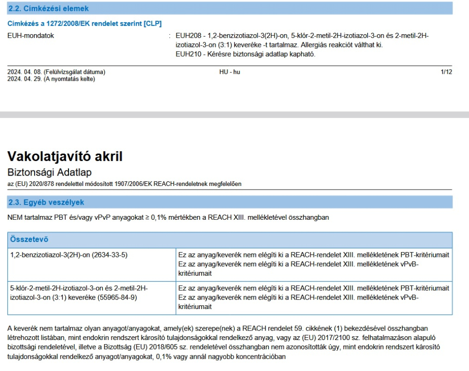Click the "Biztonsági Adatlap" subtitle
Image resolution: width=469 pixels, height=371 pixels.
click(50, 172)
